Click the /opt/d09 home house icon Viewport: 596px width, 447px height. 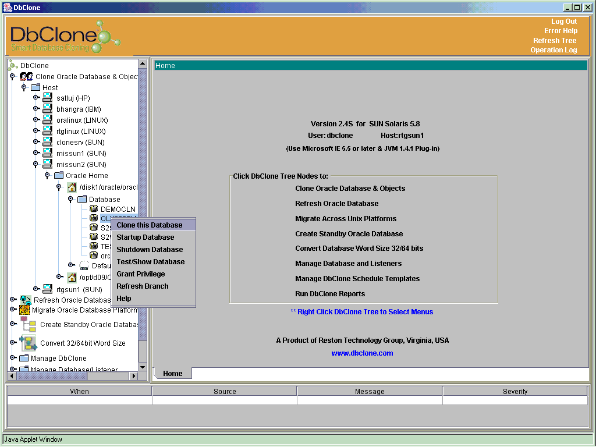point(72,277)
